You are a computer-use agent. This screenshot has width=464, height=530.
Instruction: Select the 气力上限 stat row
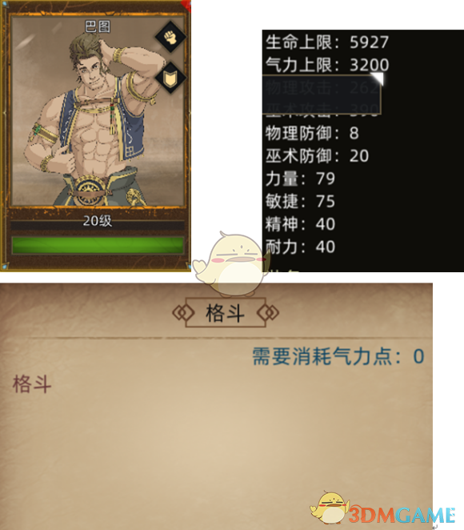click(x=327, y=65)
